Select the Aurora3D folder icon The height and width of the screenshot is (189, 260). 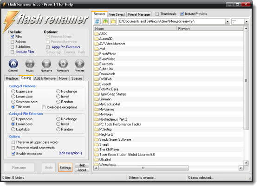coord(97,39)
